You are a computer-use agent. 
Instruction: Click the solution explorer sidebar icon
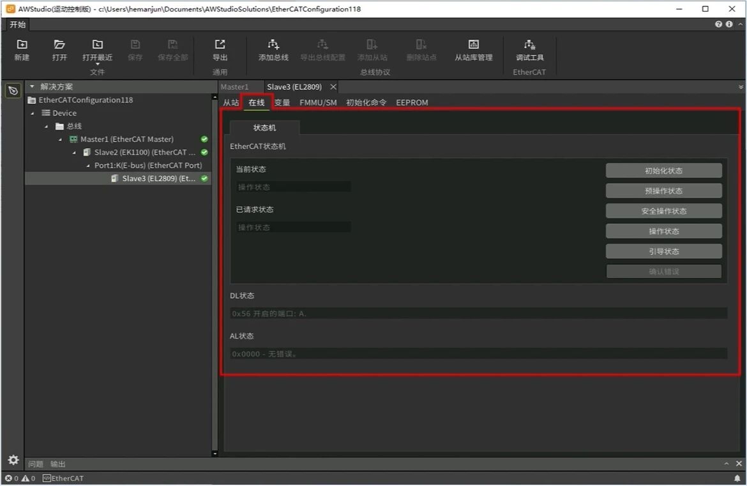13,91
